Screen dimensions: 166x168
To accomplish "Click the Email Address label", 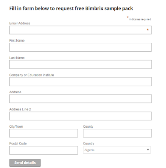I will [x=20, y=23].
